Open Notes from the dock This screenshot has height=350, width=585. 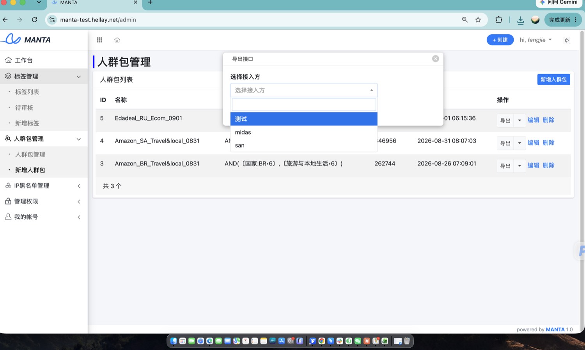(x=264, y=341)
